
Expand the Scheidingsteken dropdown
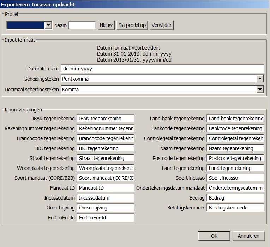[x=260, y=79]
